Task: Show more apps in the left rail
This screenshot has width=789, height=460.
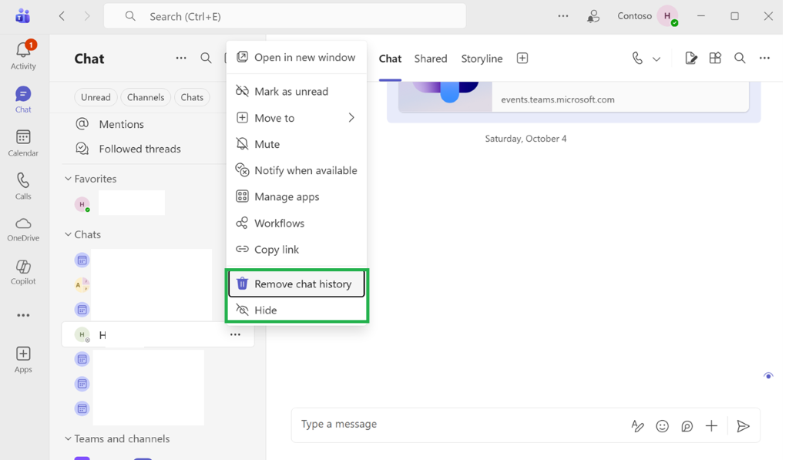Action: coord(23,316)
